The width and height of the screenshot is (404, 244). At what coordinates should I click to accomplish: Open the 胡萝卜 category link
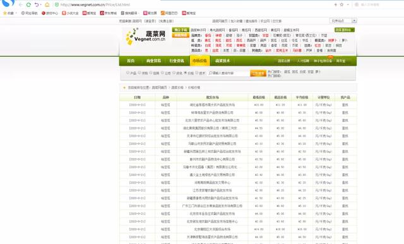(x=333, y=40)
